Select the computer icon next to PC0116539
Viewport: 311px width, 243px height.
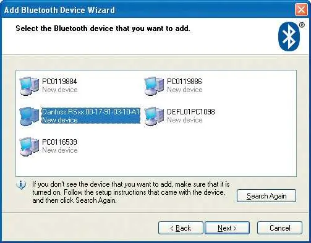pyautogui.click(x=29, y=147)
